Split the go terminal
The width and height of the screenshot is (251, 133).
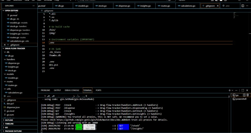pos(244,95)
